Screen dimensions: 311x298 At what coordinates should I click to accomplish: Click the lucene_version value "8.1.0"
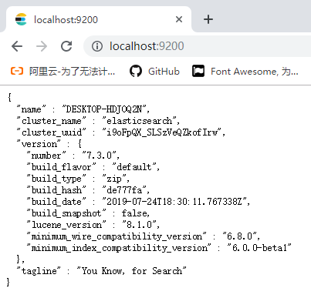[140, 225]
